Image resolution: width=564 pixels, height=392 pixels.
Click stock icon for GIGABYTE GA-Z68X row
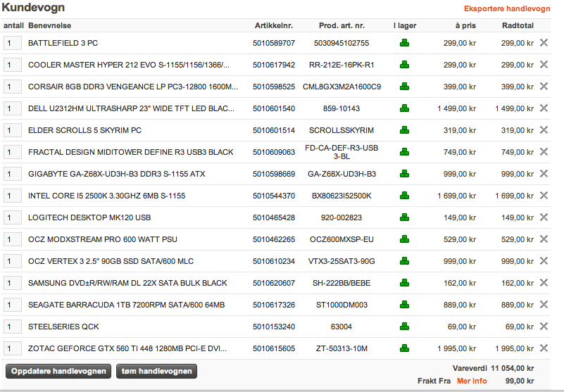(405, 174)
